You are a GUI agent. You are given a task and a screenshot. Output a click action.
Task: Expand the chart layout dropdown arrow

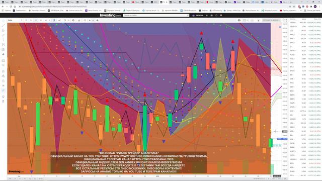(x=247, y=20)
